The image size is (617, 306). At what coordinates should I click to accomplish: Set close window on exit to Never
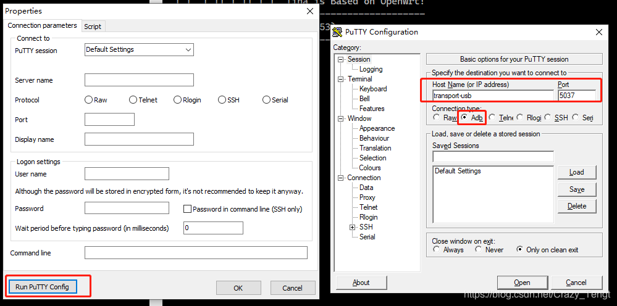478,250
